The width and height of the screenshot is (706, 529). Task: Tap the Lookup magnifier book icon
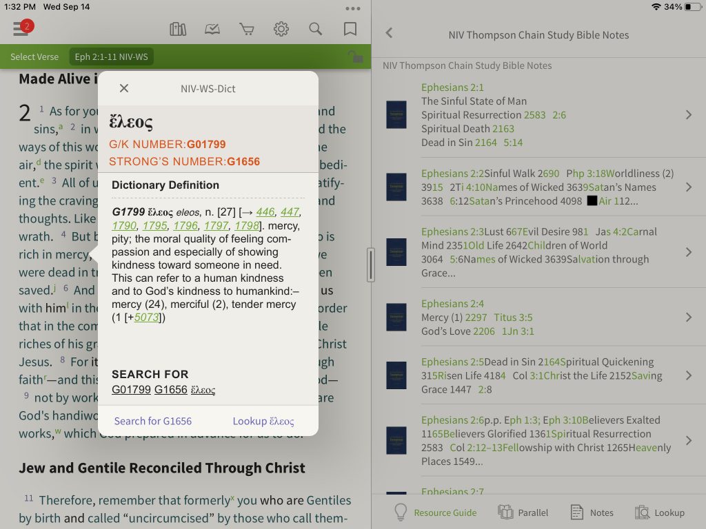(642, 512)
